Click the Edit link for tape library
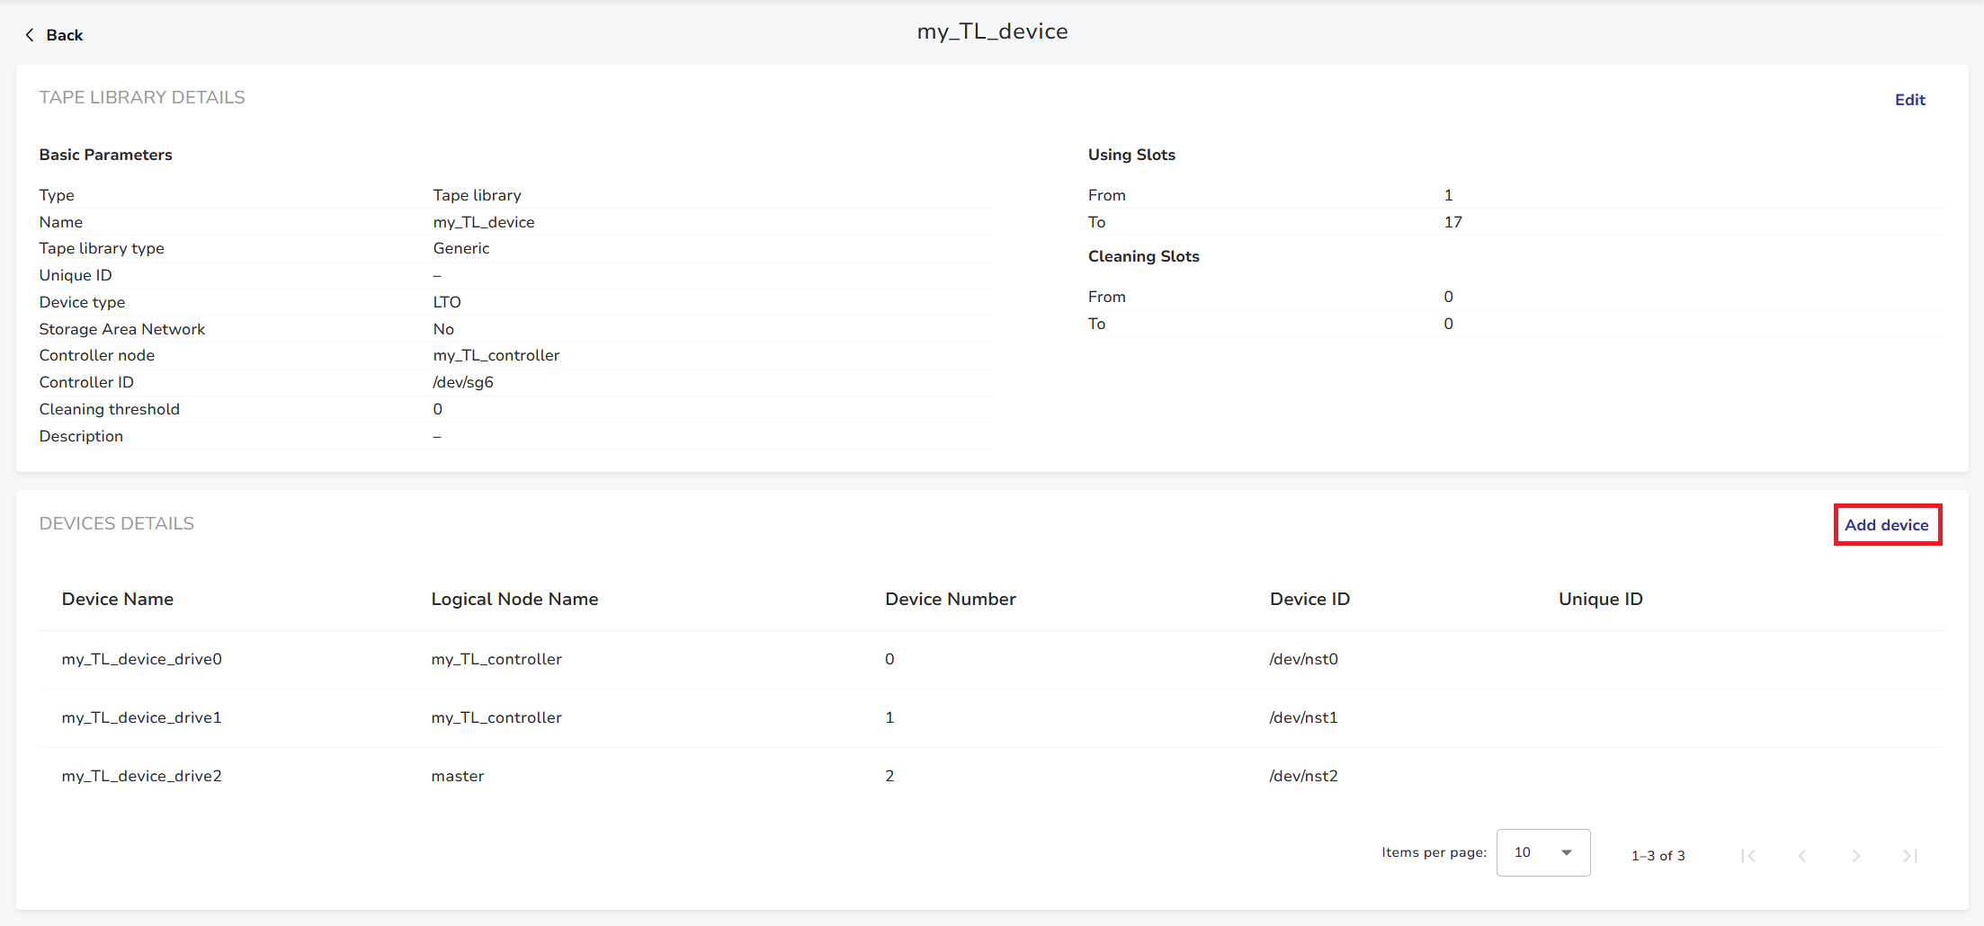The width and height of the screenshot is (1984, 926). [1909, 100]
